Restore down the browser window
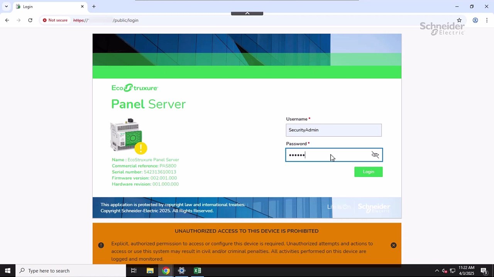Screen dimensions: 494x277 472,7
